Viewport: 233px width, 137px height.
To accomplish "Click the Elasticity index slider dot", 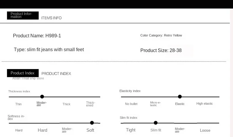I will [x=180, y=96].
